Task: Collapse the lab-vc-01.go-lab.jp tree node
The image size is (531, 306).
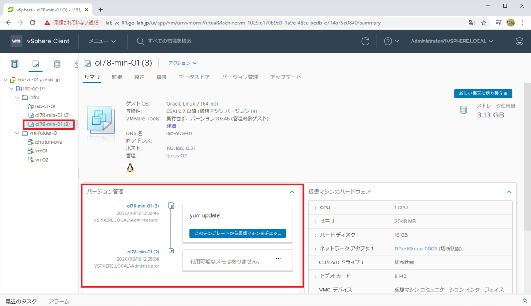Action: pyautogui.click(x=5, y=80)
